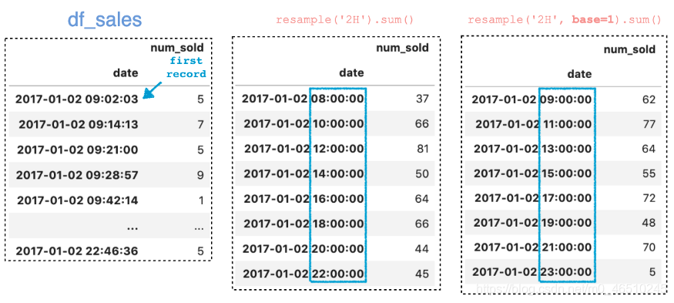
Task: Click num_sold header above the 62 value
Action: pyautogui.click(x=630, y=49)
